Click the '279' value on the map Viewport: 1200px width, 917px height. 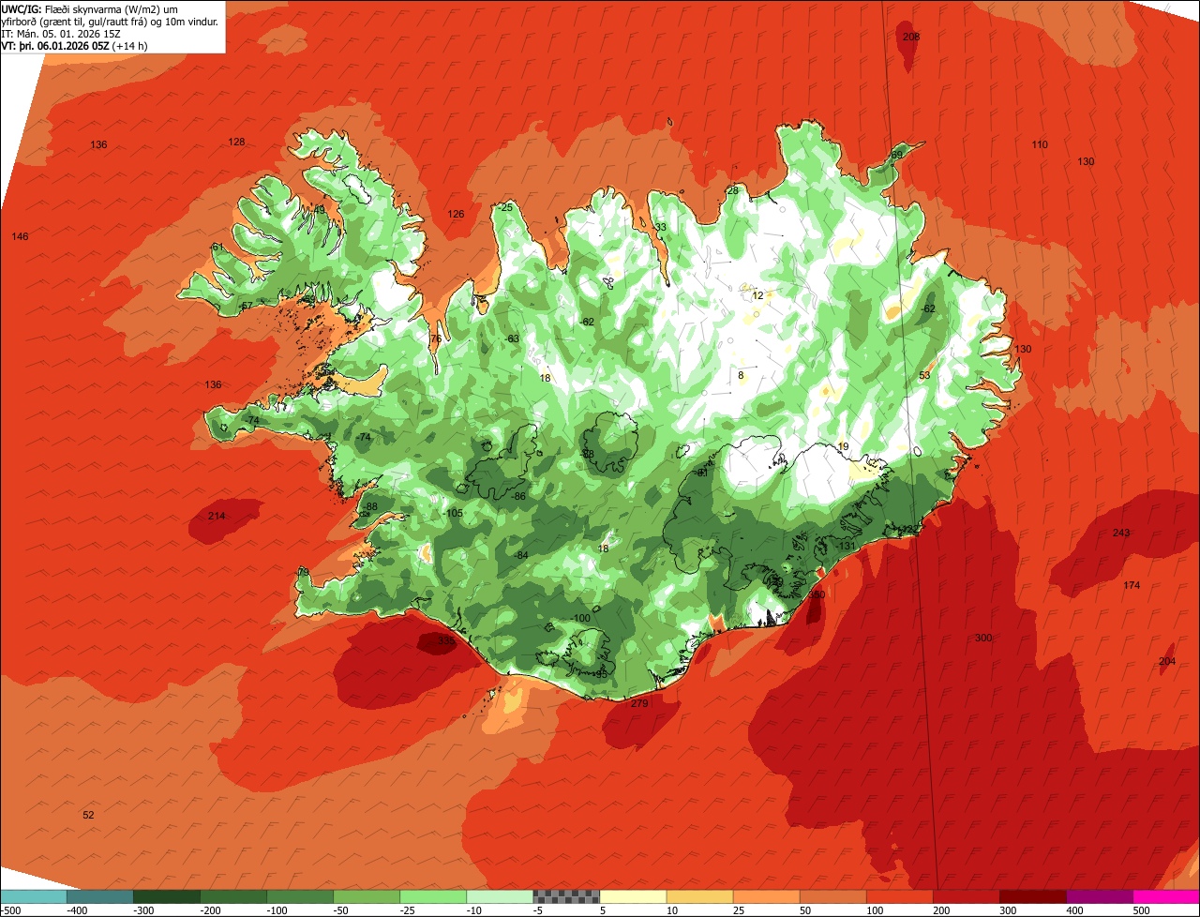click(639, 703)
